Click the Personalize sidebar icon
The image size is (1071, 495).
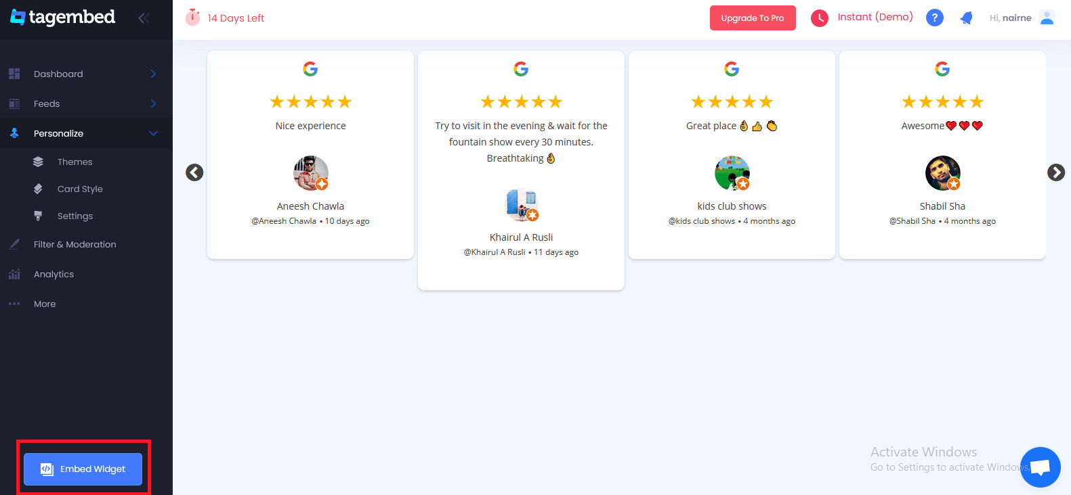(14, 133)
